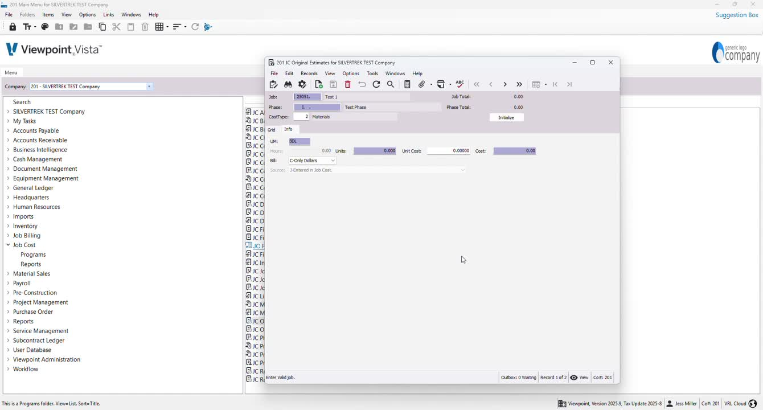Image resolution: width=763 pixels, height=410 pixels.
Task: Open the Suggestion Box link
Action: (737, 15)
